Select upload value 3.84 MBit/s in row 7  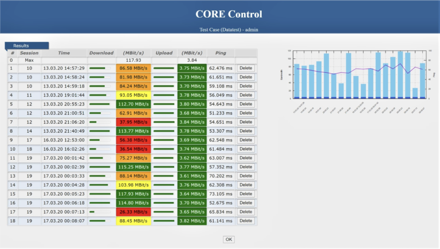pos(192,122)
